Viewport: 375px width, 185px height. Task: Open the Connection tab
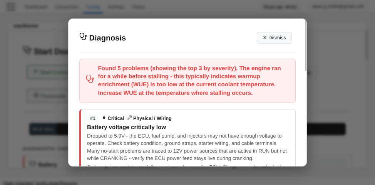(66, 7)
